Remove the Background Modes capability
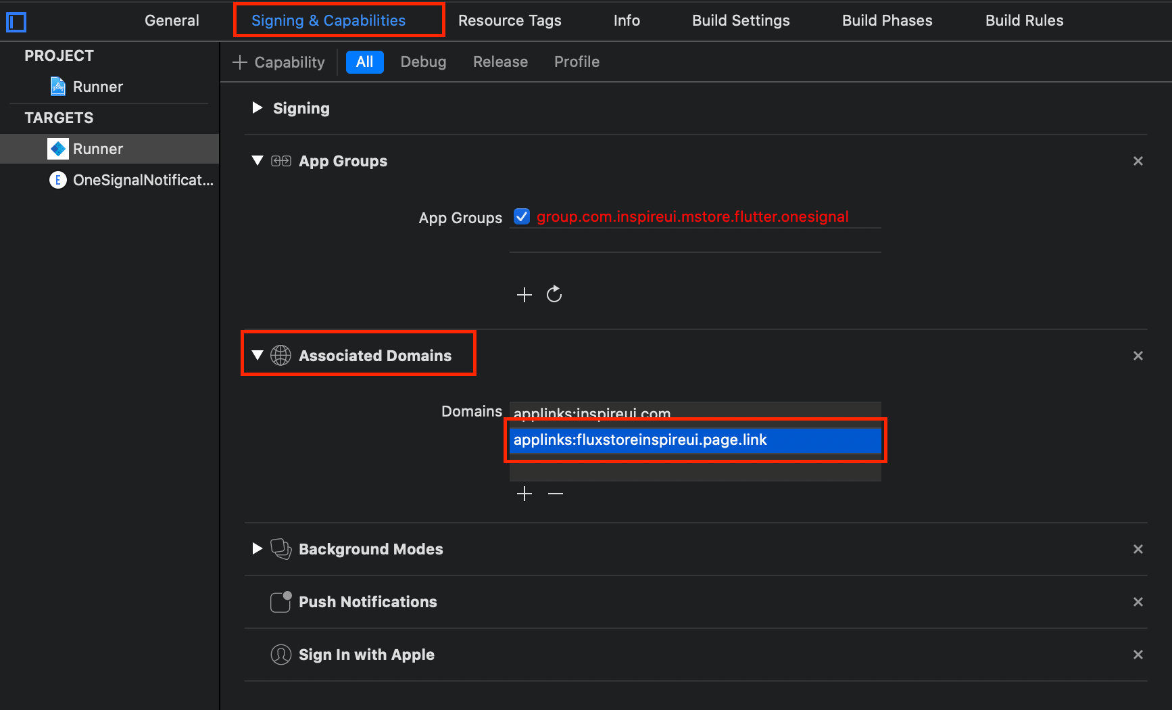Image resolution: width=1172 pixels, height=710 pixels. pos(1138,549)
